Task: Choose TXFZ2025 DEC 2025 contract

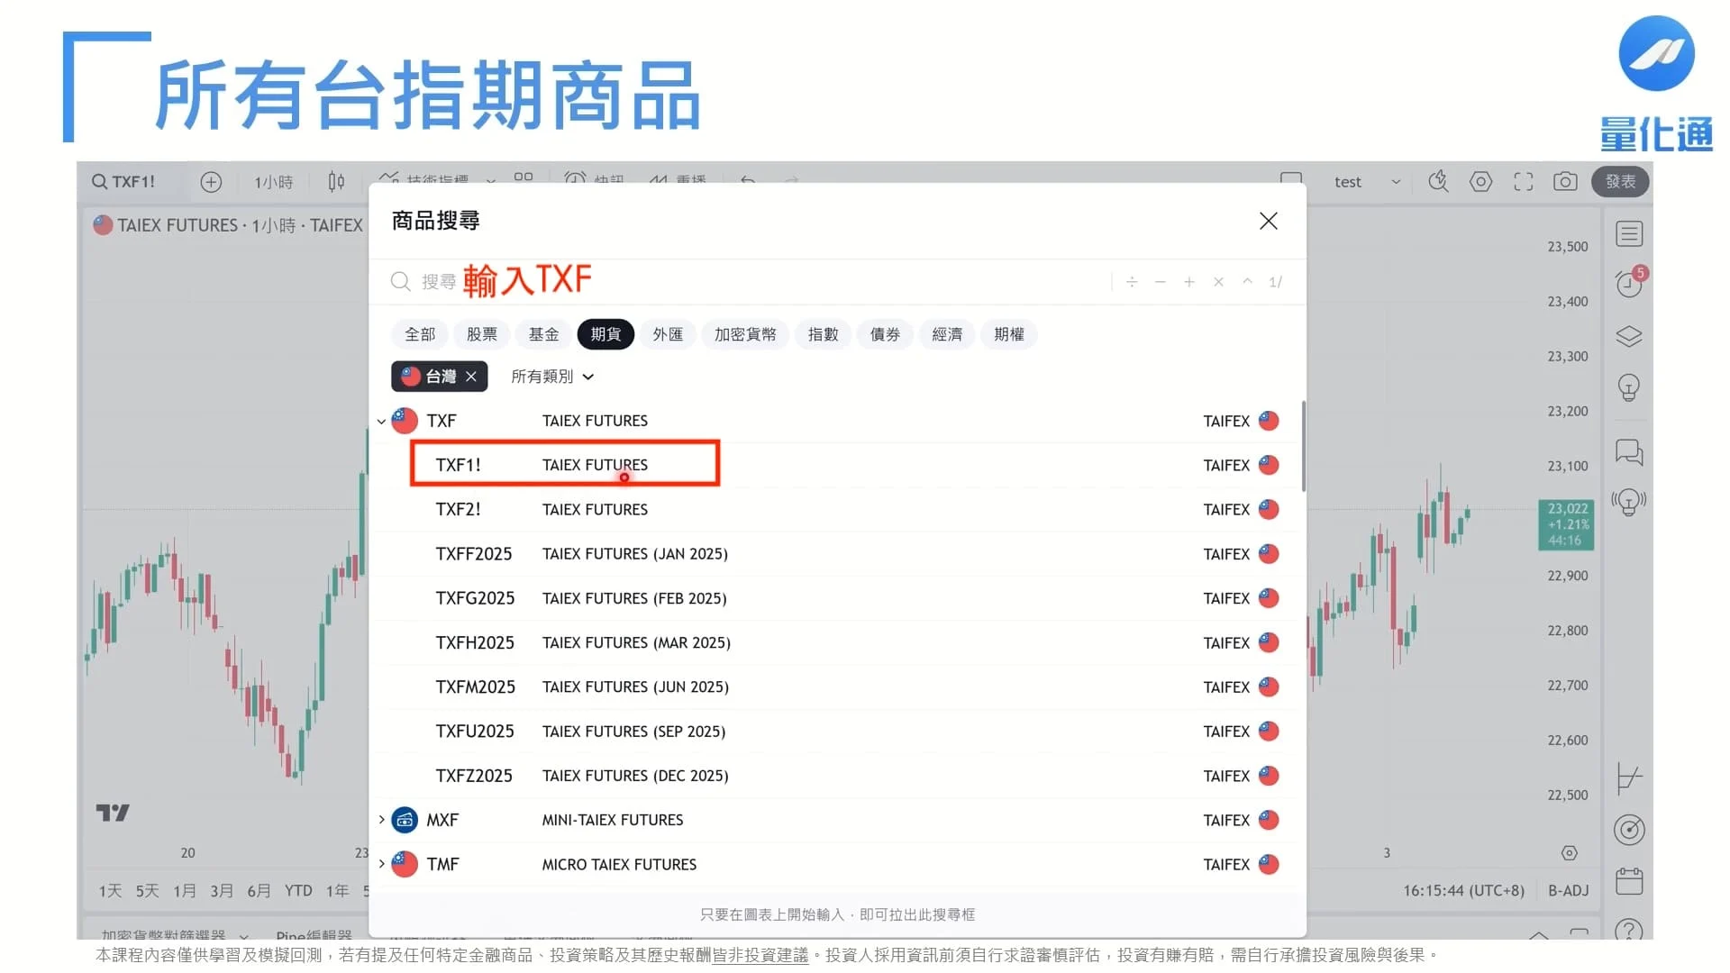Action: 834,776
